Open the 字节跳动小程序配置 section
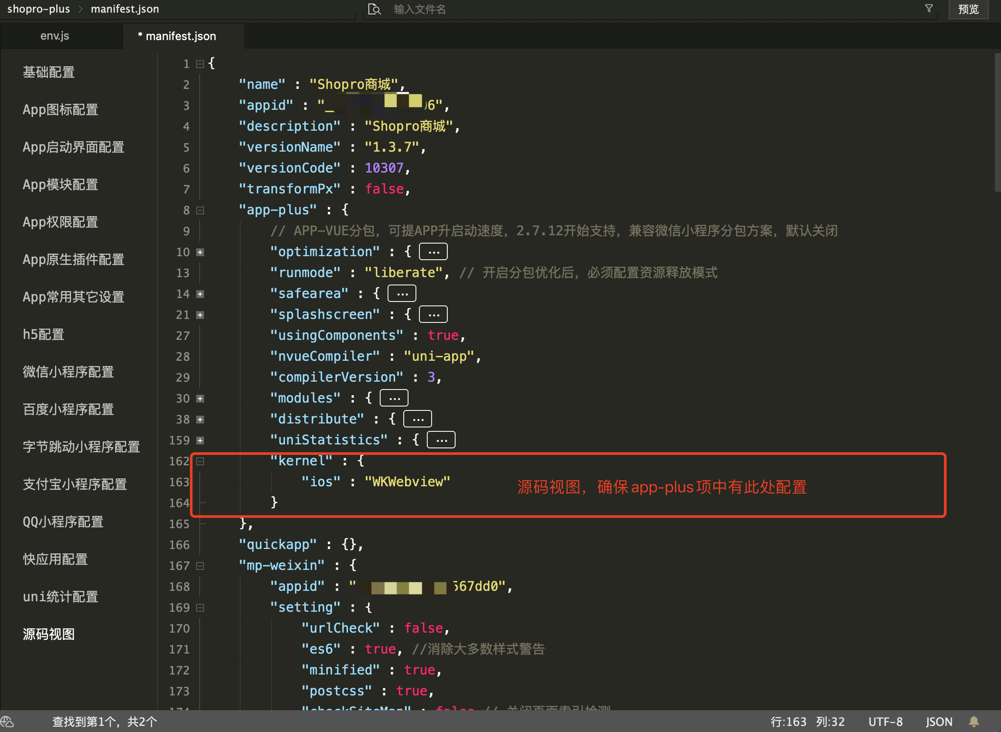Image resolution: width=1001 pixels, height=732 pixels. [x=82, y=447]
